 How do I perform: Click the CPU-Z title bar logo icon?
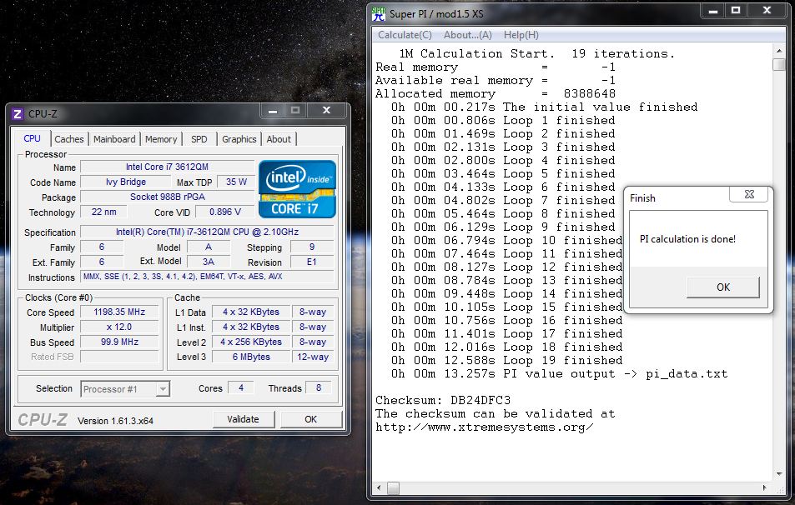click(x=18, y=113)
